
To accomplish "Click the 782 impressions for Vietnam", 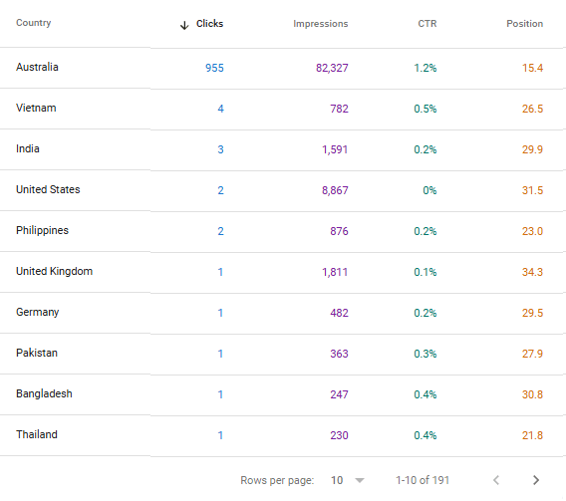I will [x=340, y=109].
